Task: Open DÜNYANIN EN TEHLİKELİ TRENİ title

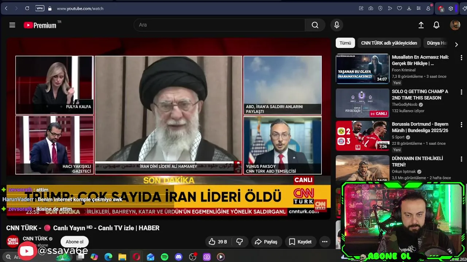Action: coord(417,162)
